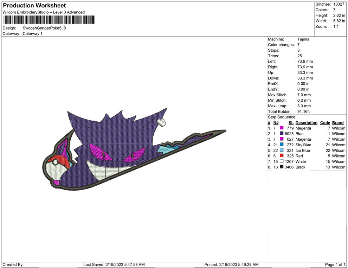Viewport: 348px width, 268px height.
Task: Click the Ice Blue 321 color swatch
Action: 282,150
